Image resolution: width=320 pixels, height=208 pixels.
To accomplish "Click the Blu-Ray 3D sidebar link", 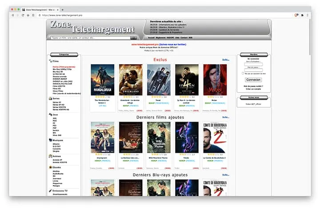I will point(58,72).
